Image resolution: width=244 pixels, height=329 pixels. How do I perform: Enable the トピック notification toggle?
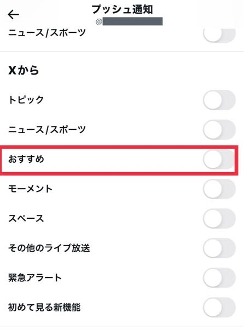pyautogui.click(x=219, y=100)
